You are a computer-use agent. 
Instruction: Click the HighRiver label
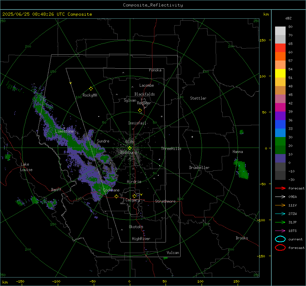coord(141,239)
